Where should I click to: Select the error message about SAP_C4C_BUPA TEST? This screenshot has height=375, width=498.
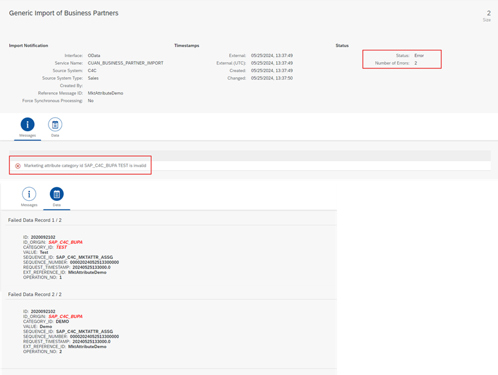[x=85, y=165]
